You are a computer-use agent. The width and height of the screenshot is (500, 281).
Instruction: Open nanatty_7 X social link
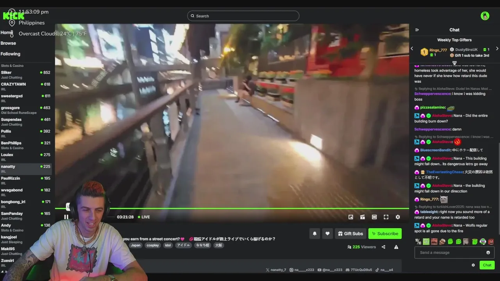click(x=276, y=270)
